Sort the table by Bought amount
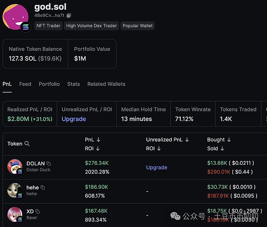267x227 pixels. coord(229,139)
